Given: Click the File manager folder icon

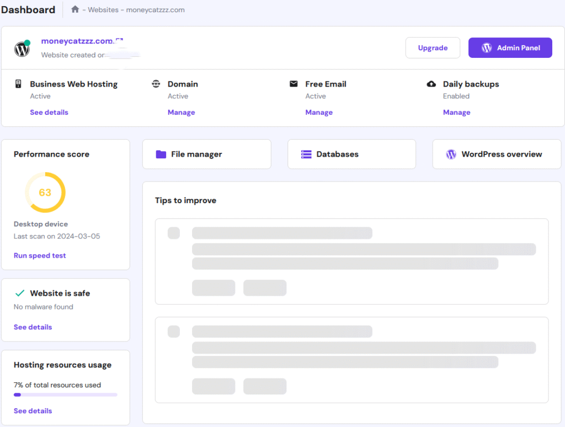Looking at the screenshot, I should [x=161, y=154].
